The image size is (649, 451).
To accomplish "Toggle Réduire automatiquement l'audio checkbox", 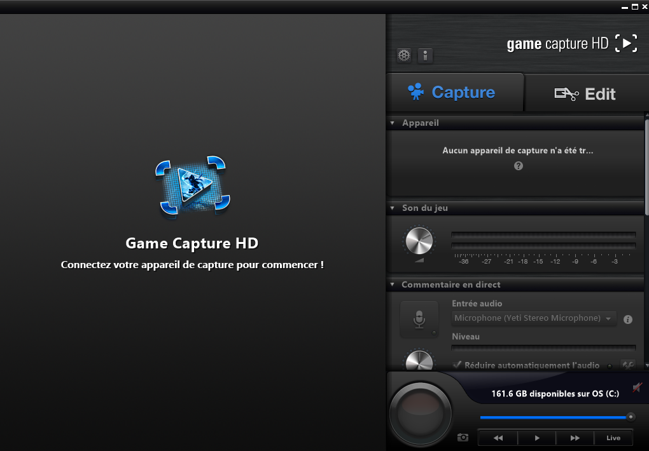I will pyautogui.click(x=457, y=365).
